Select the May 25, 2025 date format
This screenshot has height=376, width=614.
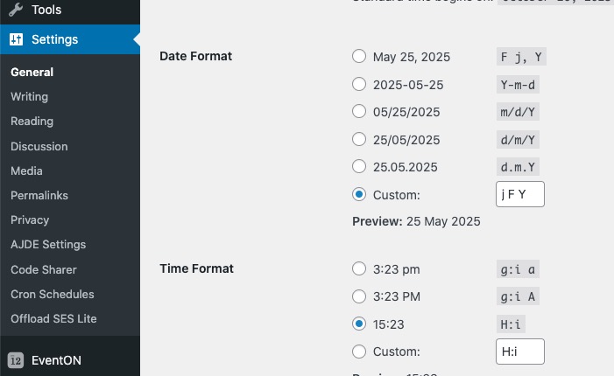(359, 56)
